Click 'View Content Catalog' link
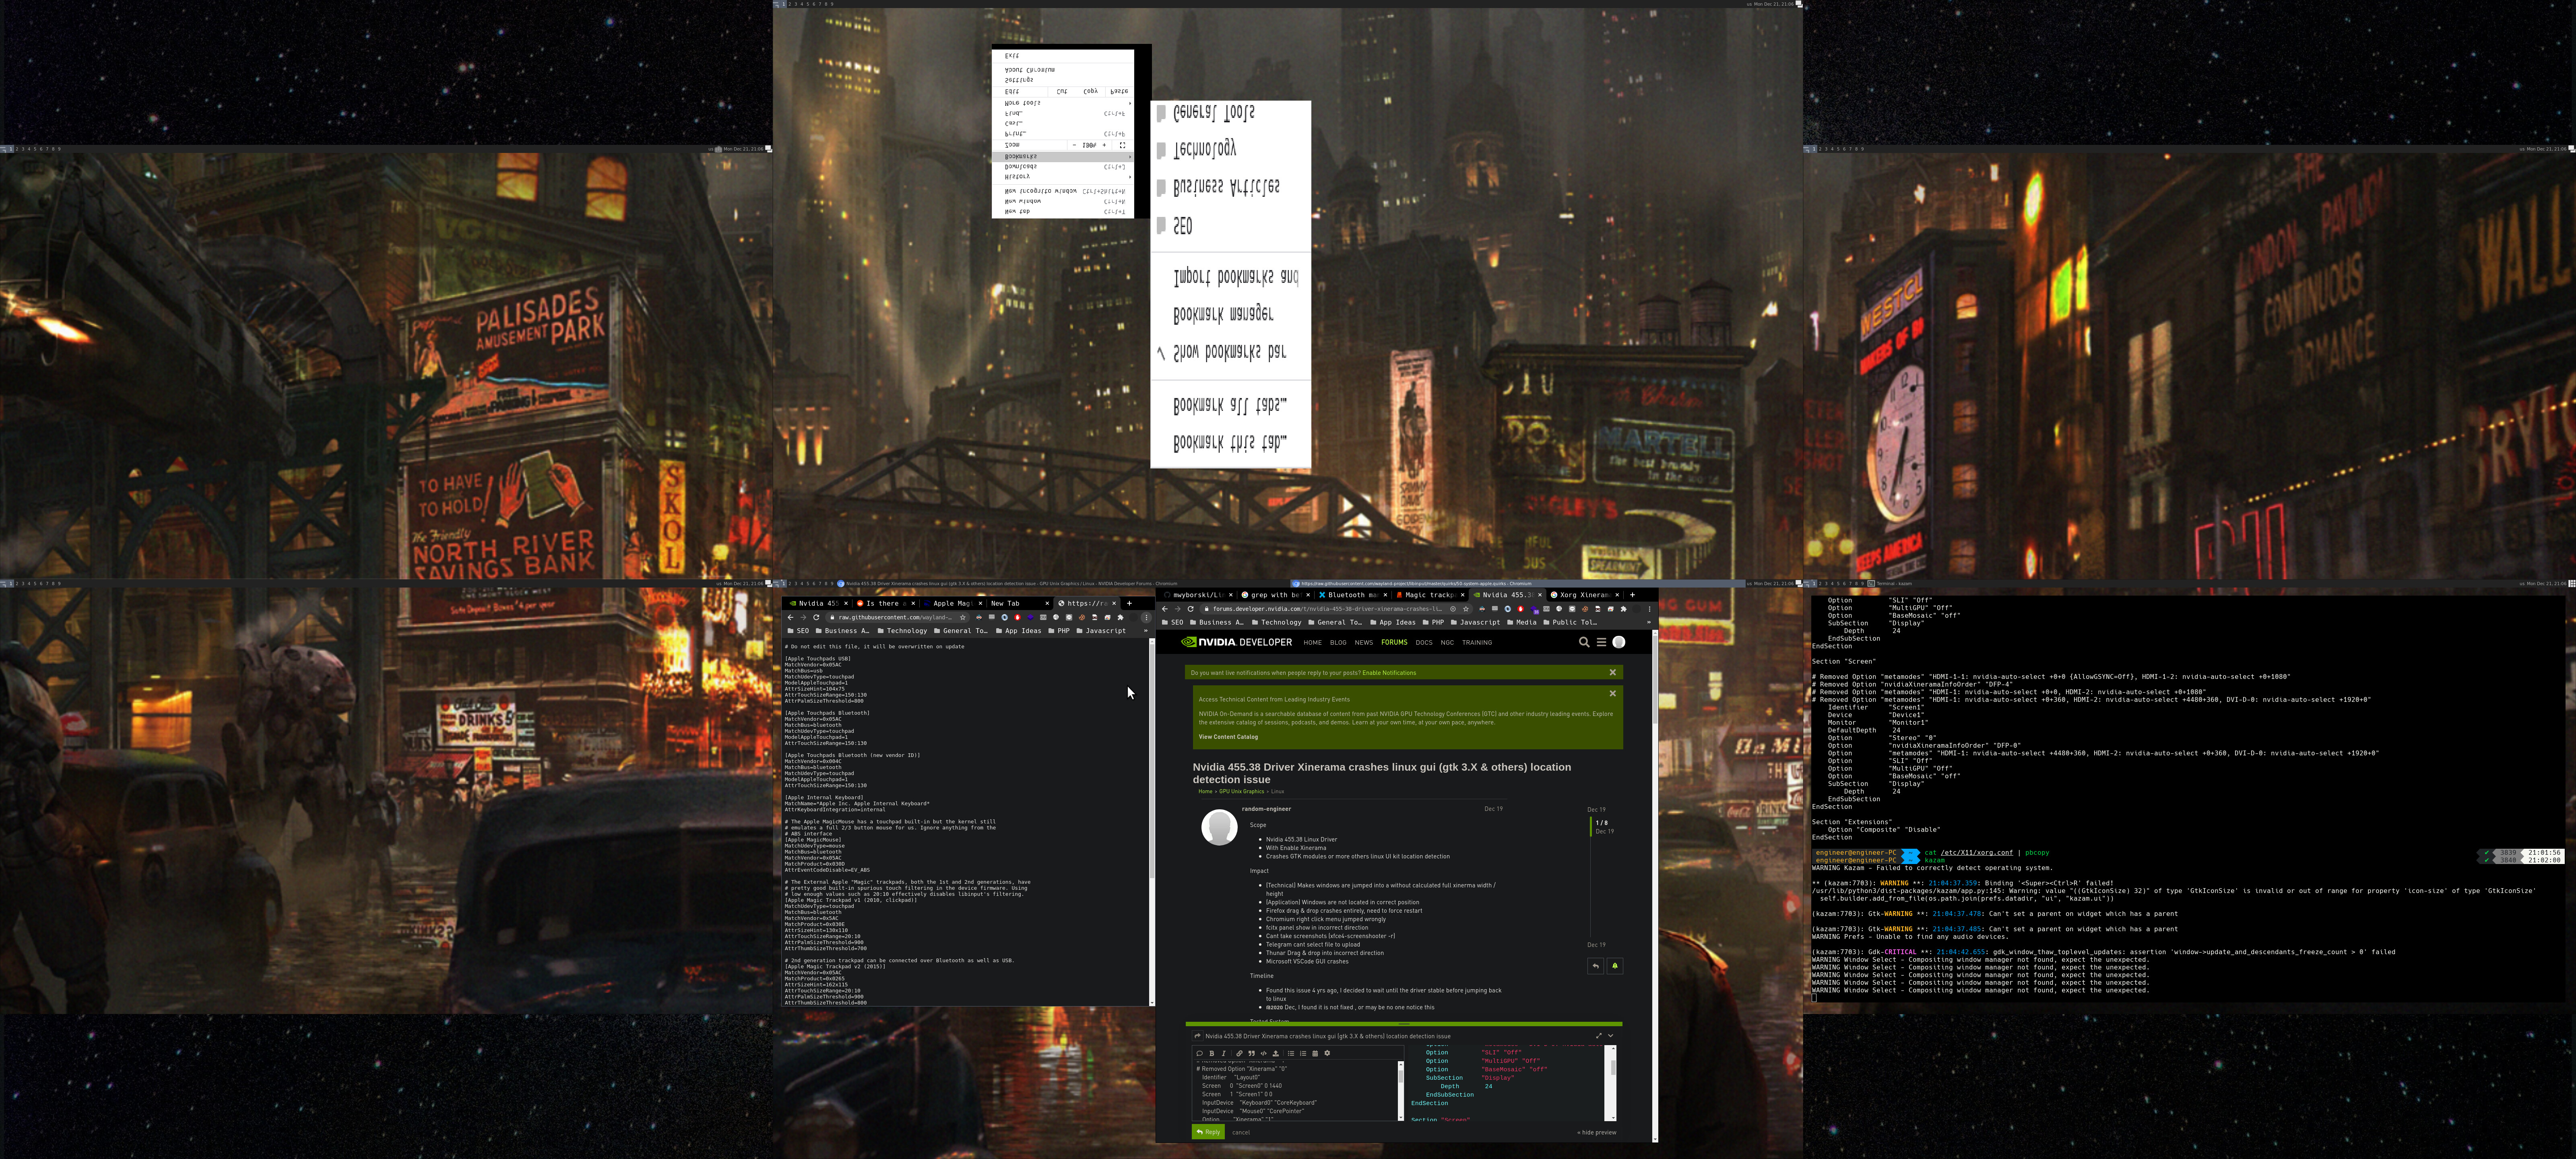 coord(1228,737)
